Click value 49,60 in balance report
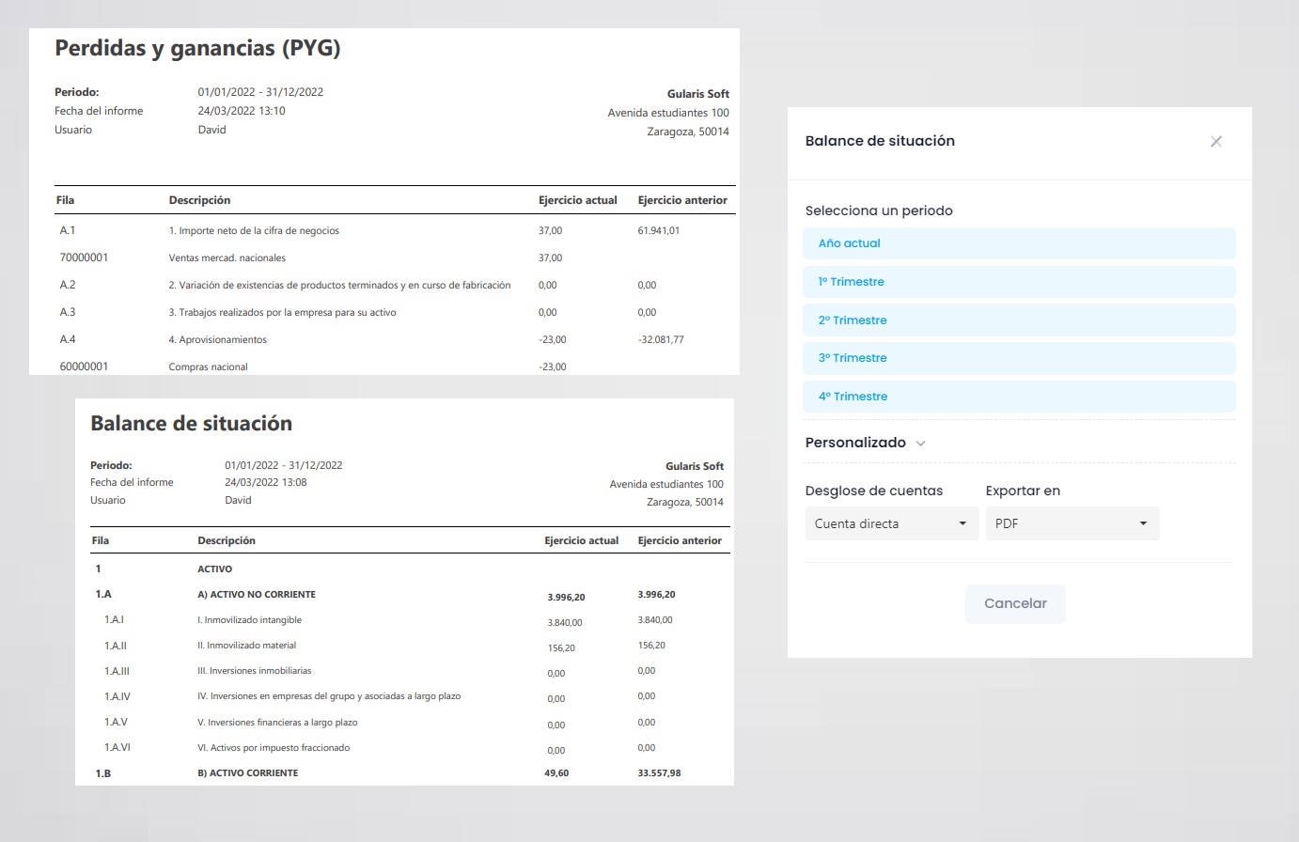1299x842 pixels. (x=556, y=772)
